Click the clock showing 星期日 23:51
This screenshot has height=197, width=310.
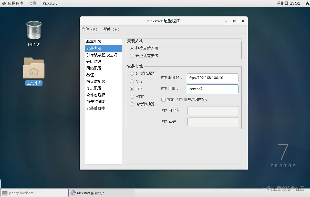pyautogui.click(x=288, y=3)
